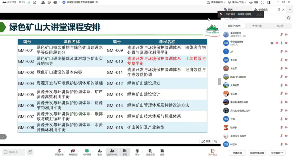Click the raise hand icon beside the message box
Screen dimensions: 299x166
click(x=30, y=152)
